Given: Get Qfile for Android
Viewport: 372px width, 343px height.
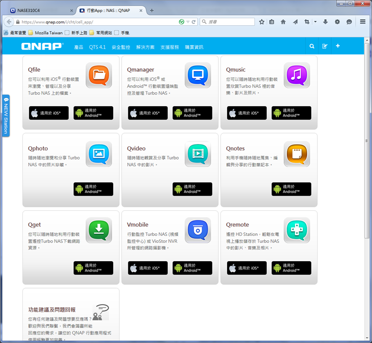Looking at the screenshot, I should [x=93, y=113].
